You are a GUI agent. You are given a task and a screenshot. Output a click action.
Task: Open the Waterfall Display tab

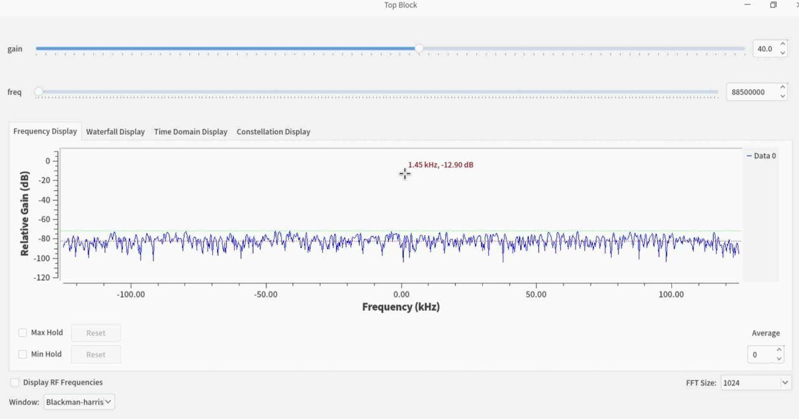(x=115, y=132)
